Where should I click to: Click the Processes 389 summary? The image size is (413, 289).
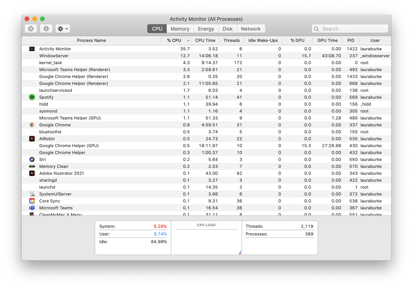279,234
